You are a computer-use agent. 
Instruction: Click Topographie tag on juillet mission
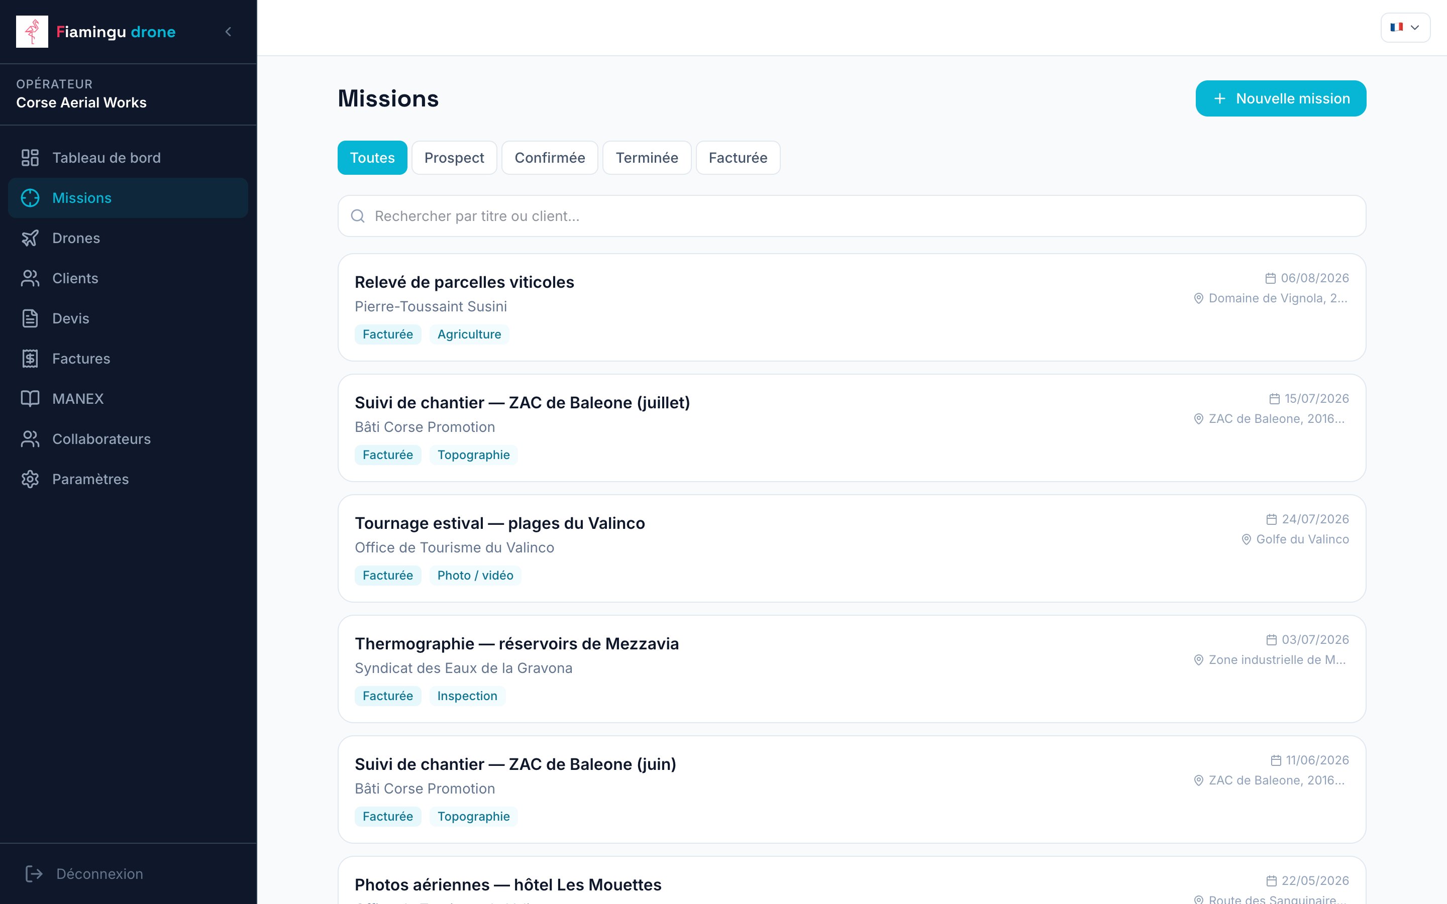pyautogui.click(x=473, y=455)
